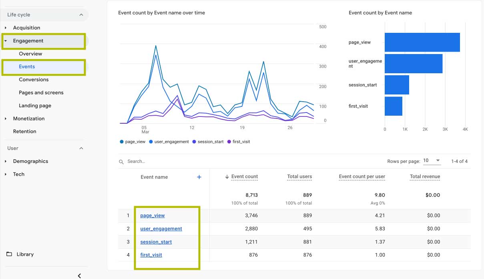The width and height of the screenshot is (484, 279).
Task: Expand the Demographics section
Action: coord(6,161)
